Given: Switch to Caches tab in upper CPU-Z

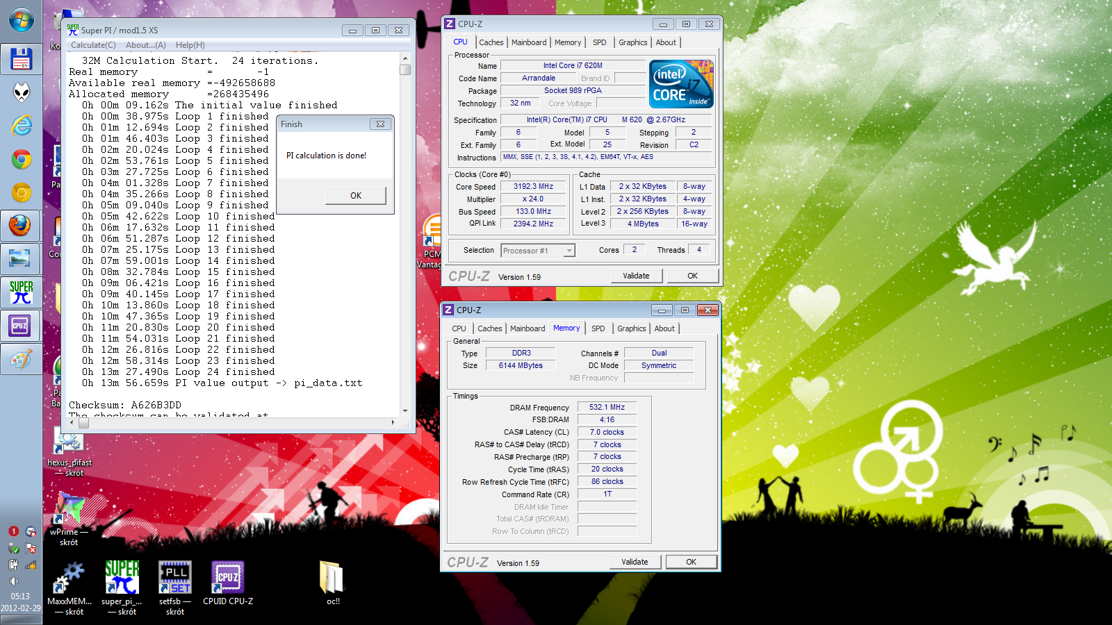Looking at the screenshot, I should click(491, 42).
